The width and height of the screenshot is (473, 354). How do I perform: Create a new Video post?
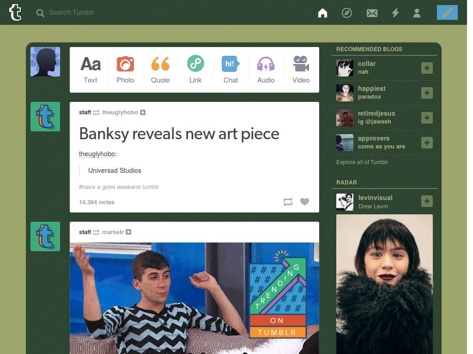[x=301, y=70]
